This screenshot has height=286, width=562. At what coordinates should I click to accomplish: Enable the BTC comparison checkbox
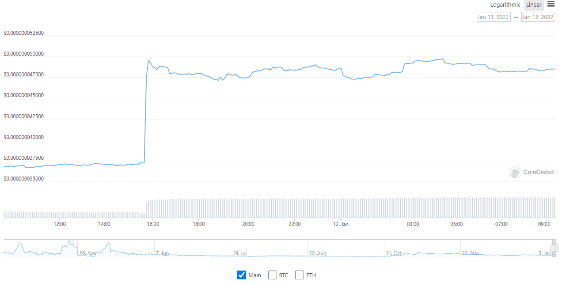(273, 275)
